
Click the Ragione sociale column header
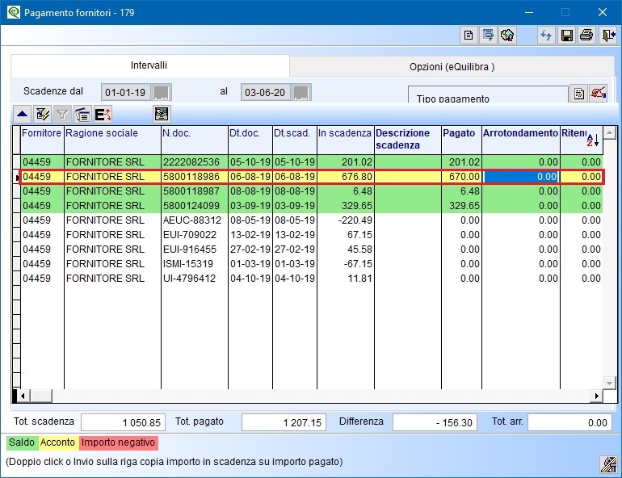click(112, 140)
